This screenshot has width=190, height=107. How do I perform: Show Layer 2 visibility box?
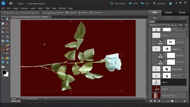coord(150,49)
